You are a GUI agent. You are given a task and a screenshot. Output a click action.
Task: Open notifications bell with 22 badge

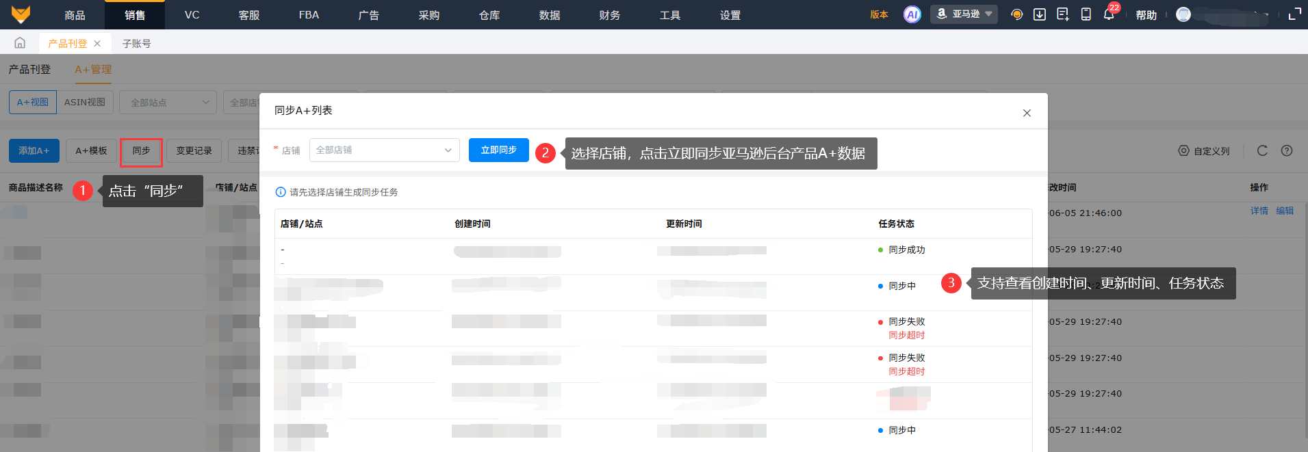tap(1110, 13)
